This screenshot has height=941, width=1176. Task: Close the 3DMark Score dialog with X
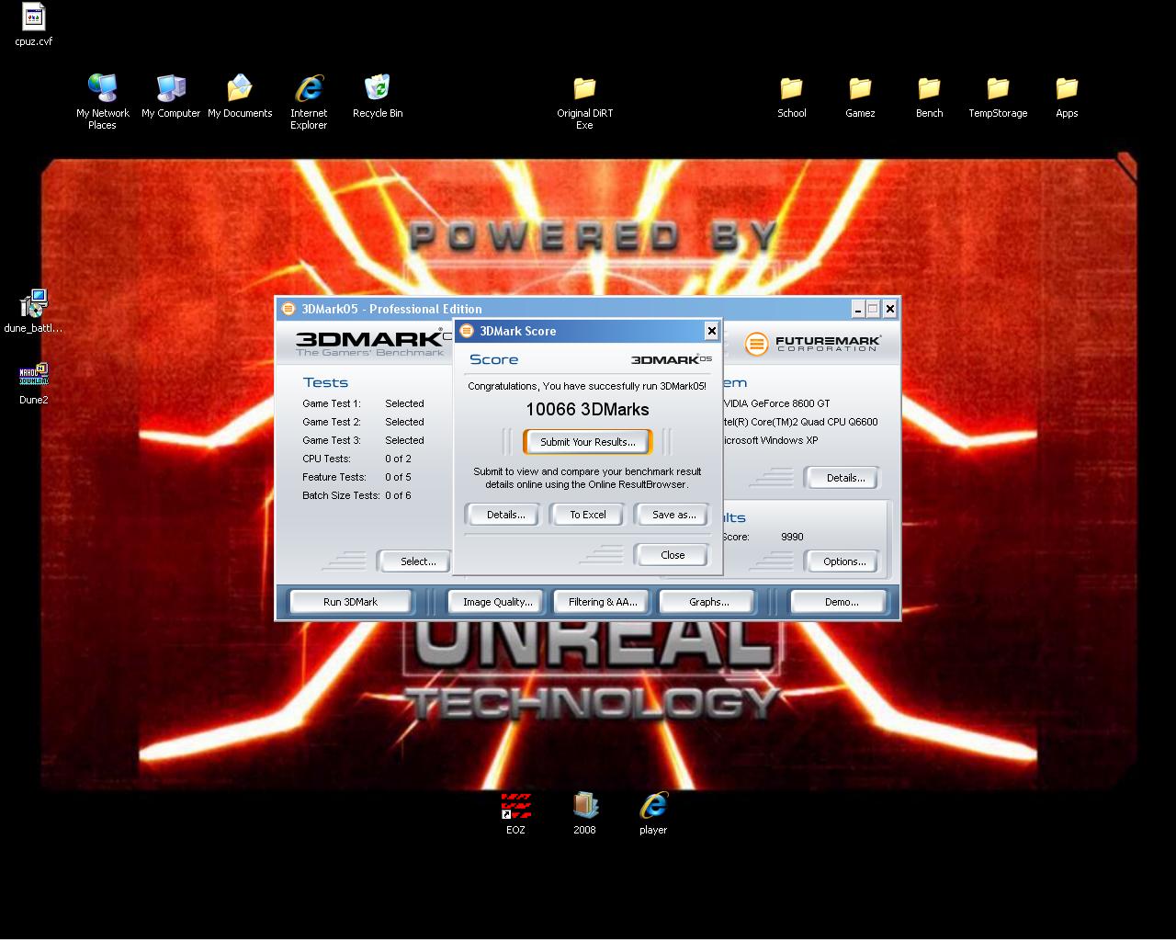click(711, 331)
